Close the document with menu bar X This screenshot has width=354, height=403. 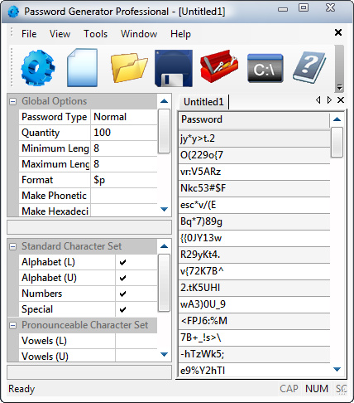tap(338, 32)
